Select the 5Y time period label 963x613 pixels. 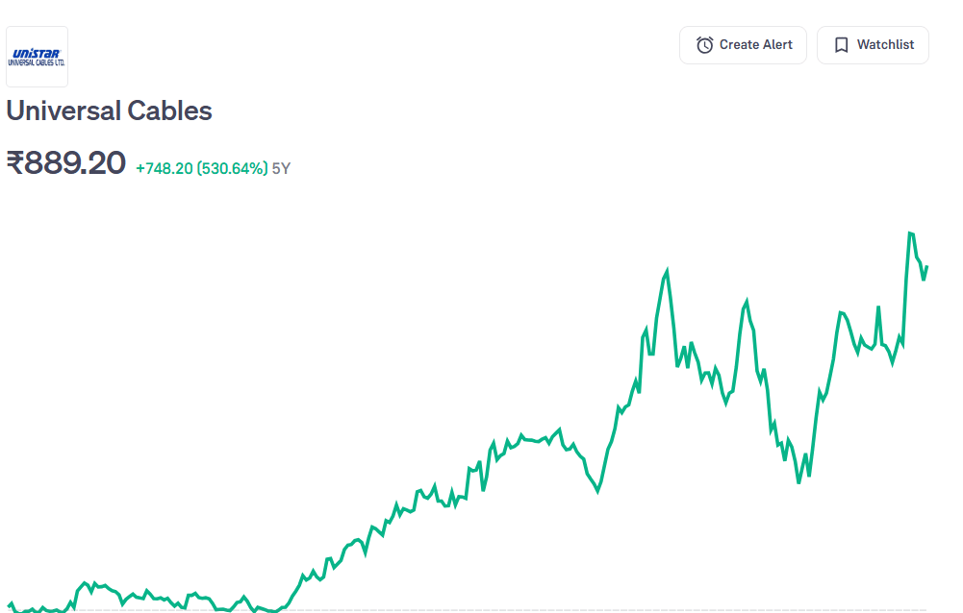tap(281, 169)
